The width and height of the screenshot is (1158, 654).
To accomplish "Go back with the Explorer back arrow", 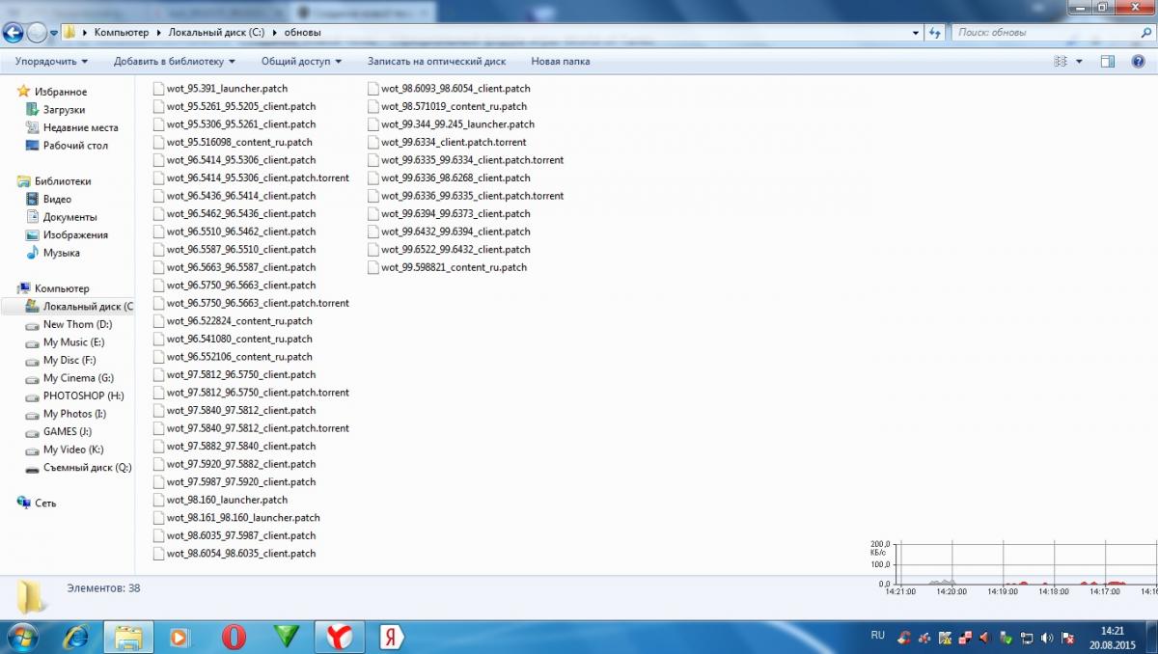I will coord(14,32).
